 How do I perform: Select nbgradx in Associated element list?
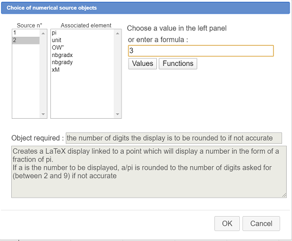pyautogui.click(x=82, y=55)
